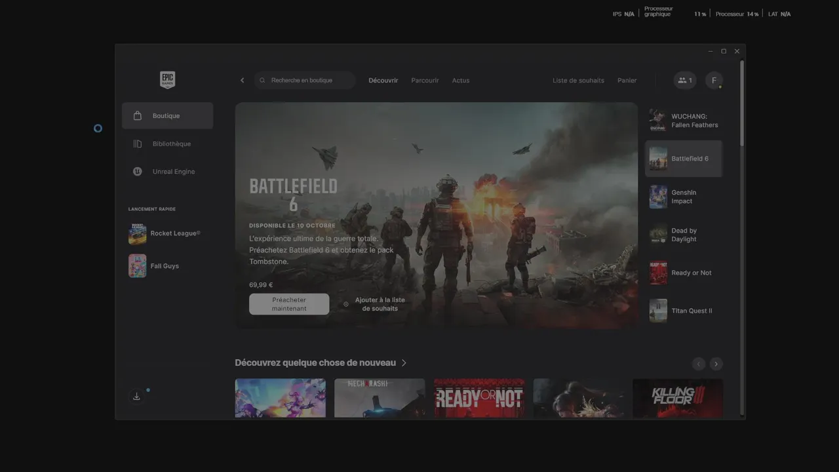Click the previous carousel arrow
839x472 pixels.
click(699, 364)
